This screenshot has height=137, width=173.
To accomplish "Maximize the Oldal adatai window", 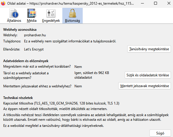I will pyautogui.click(x=156, y=3).
